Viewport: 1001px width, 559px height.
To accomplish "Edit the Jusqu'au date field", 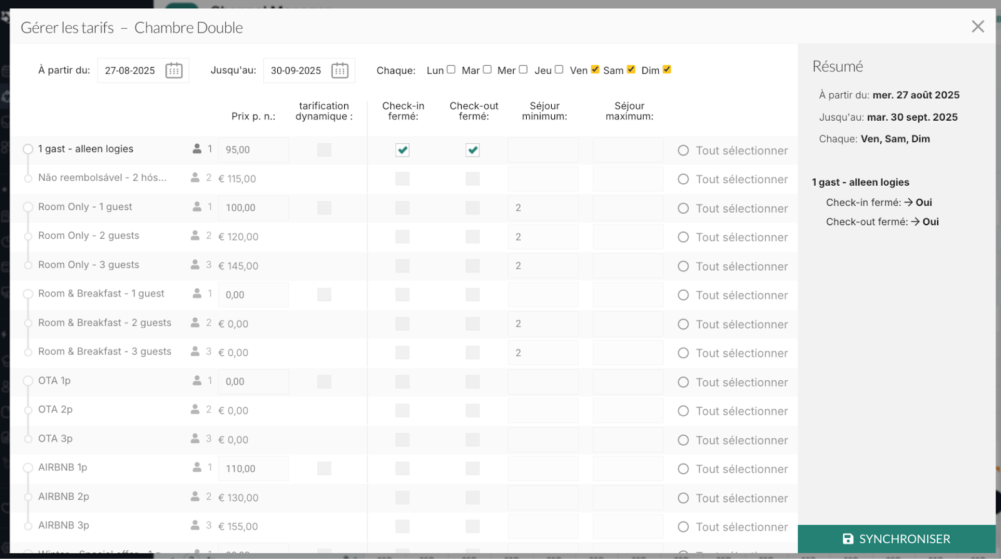I will pyautogui.click(x=309, y=71).
